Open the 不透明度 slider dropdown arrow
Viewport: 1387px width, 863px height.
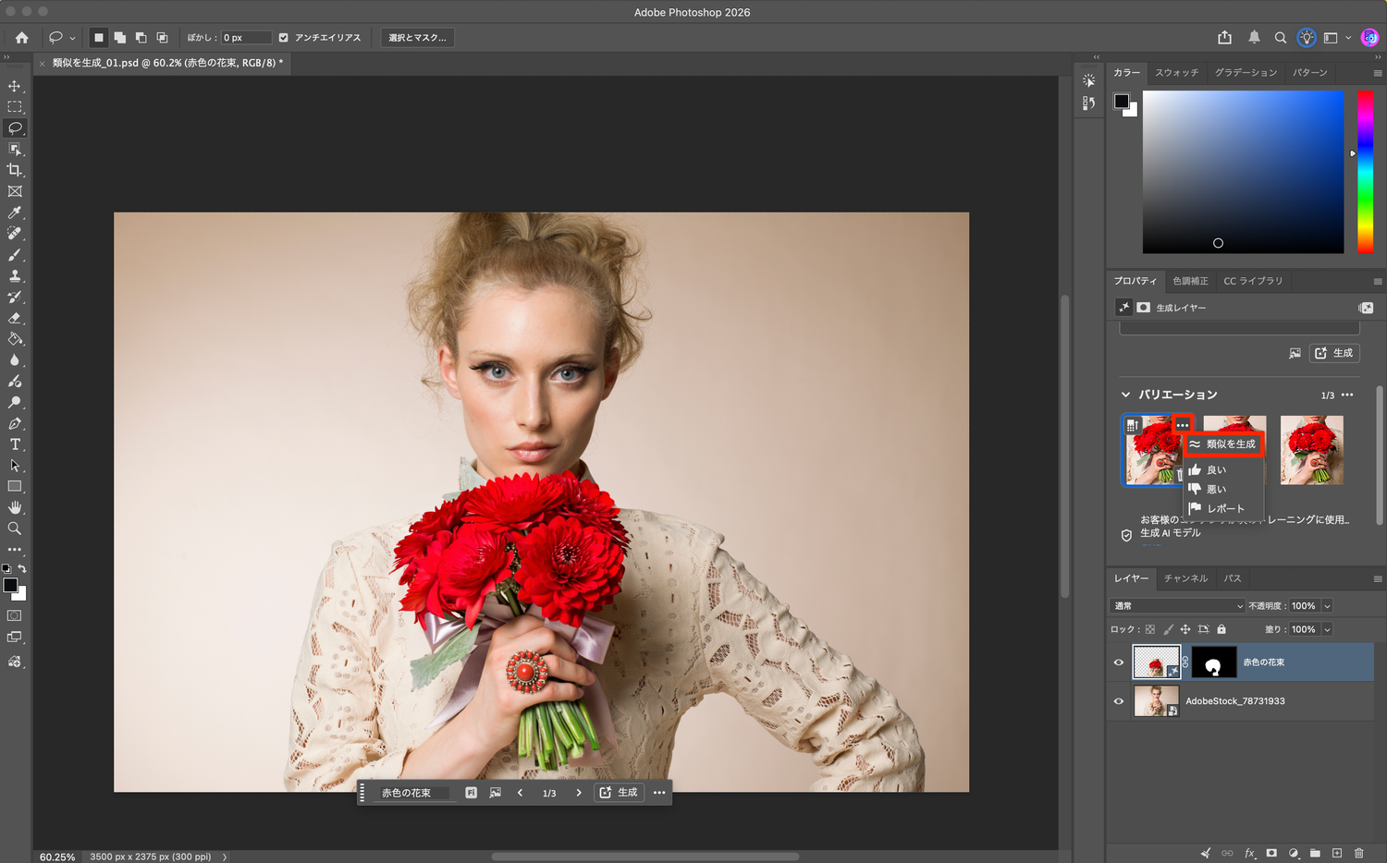pos(1327,606)
